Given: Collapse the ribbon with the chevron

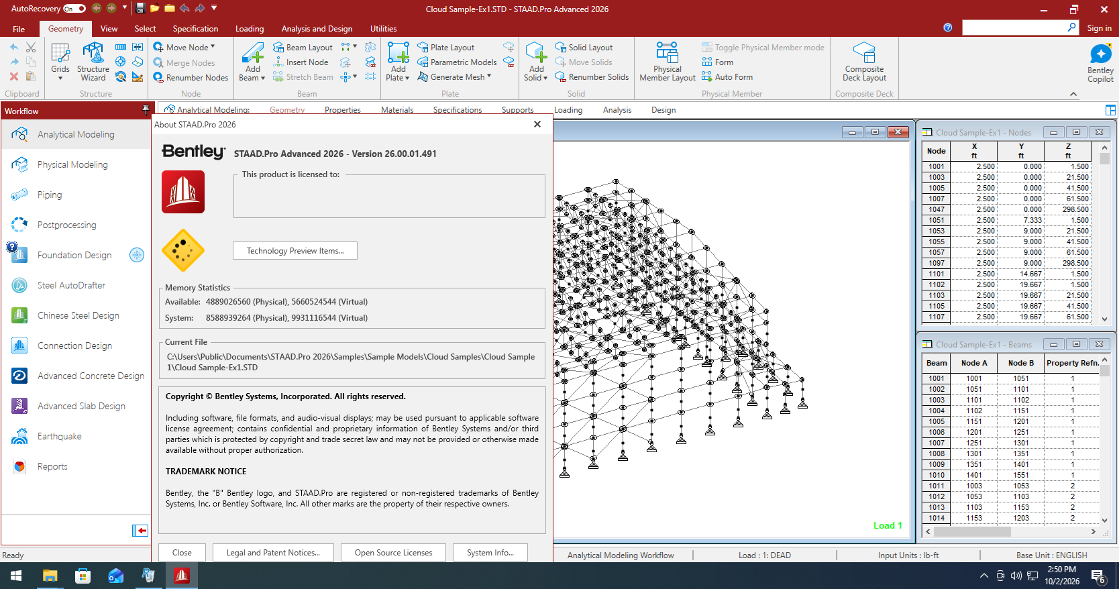Looking at the screenshot, I should pyautogui.click(x=1073, y=94).
